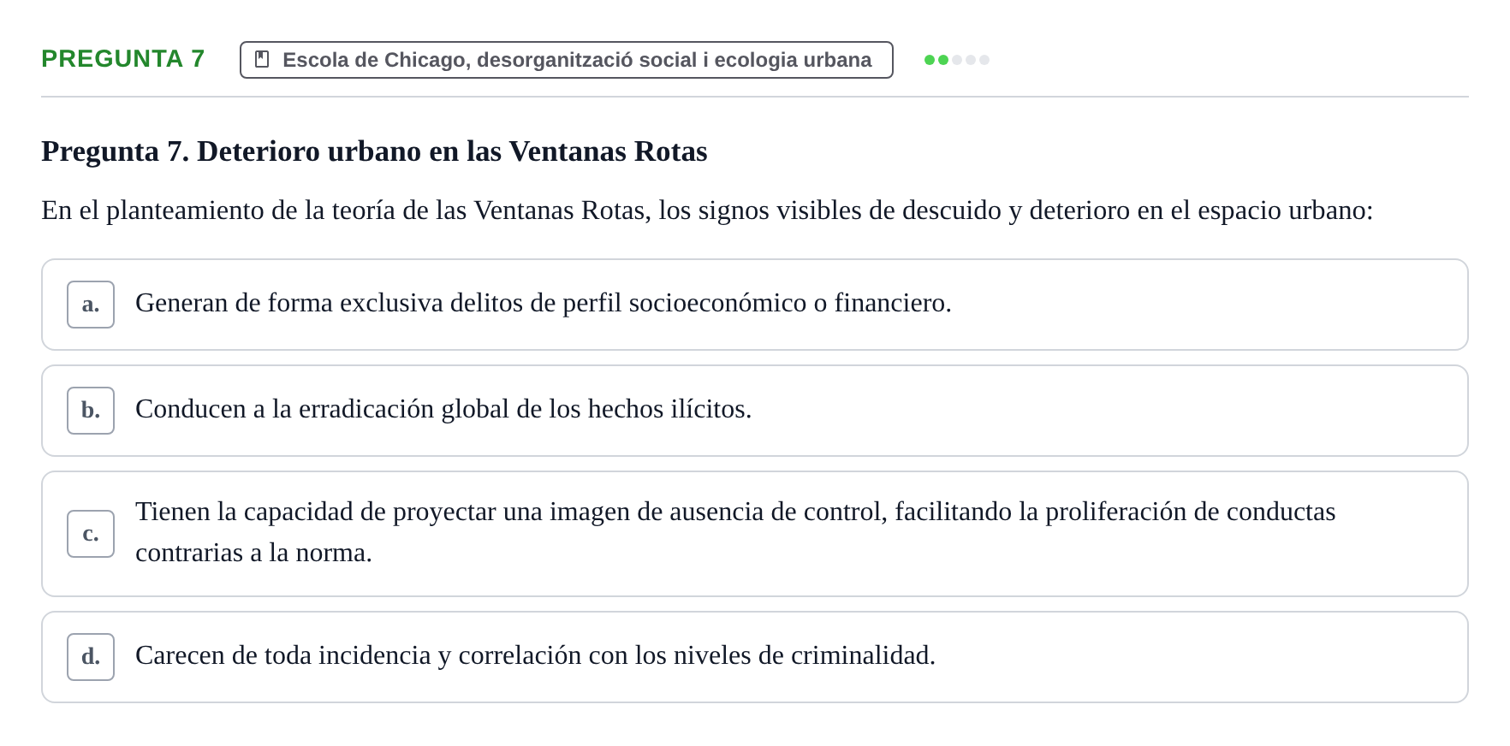Select answer letter a

pos(91,305)
